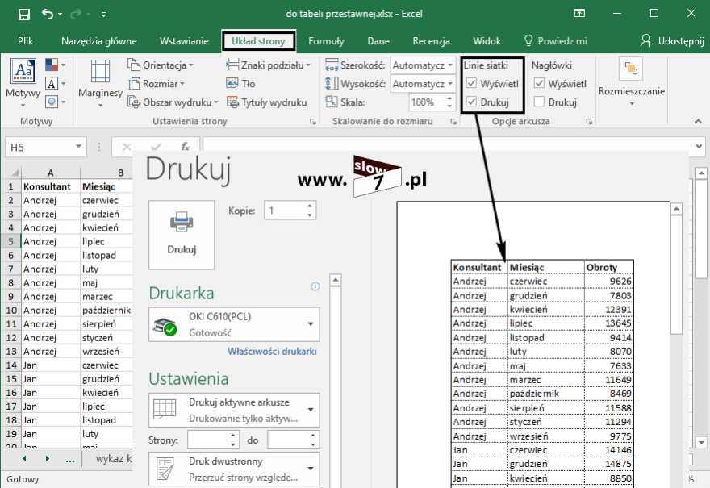Switch to Wstawianie tab
Image resolution: width=710 pixels, height=488 pixels.
[184, 41]
